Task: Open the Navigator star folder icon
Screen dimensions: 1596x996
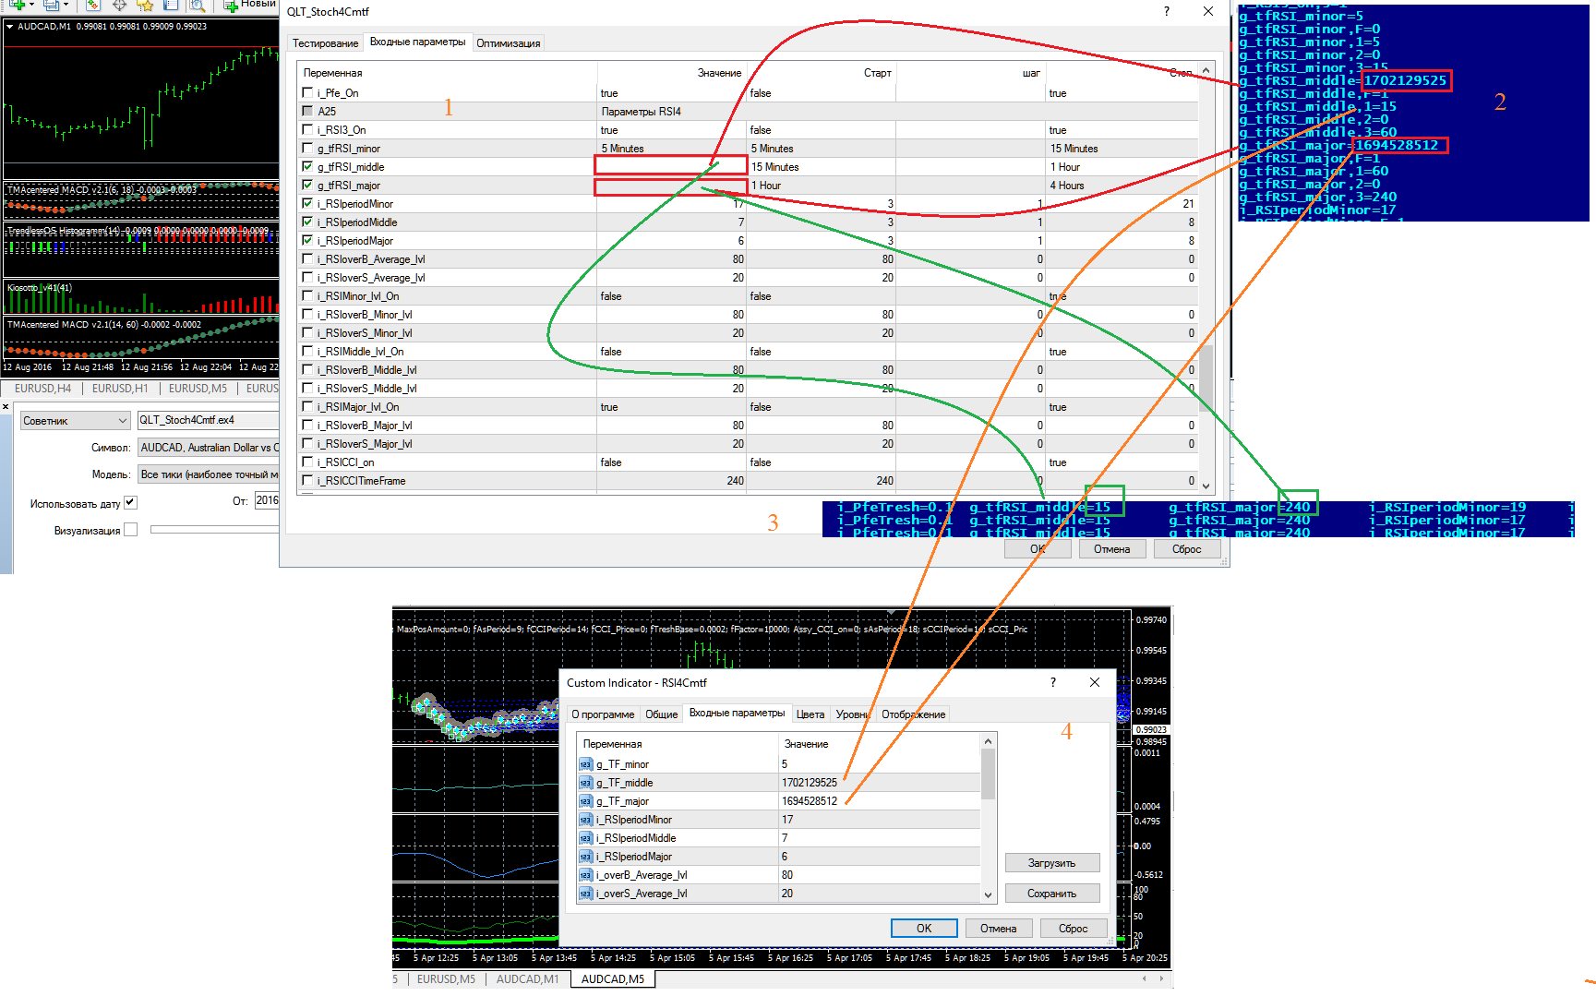Action: (145, 5)
